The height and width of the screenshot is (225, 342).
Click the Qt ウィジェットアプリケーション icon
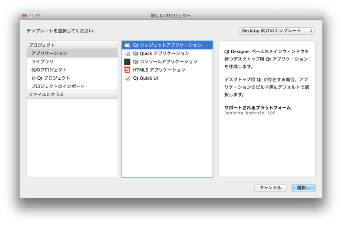[127, 45]
